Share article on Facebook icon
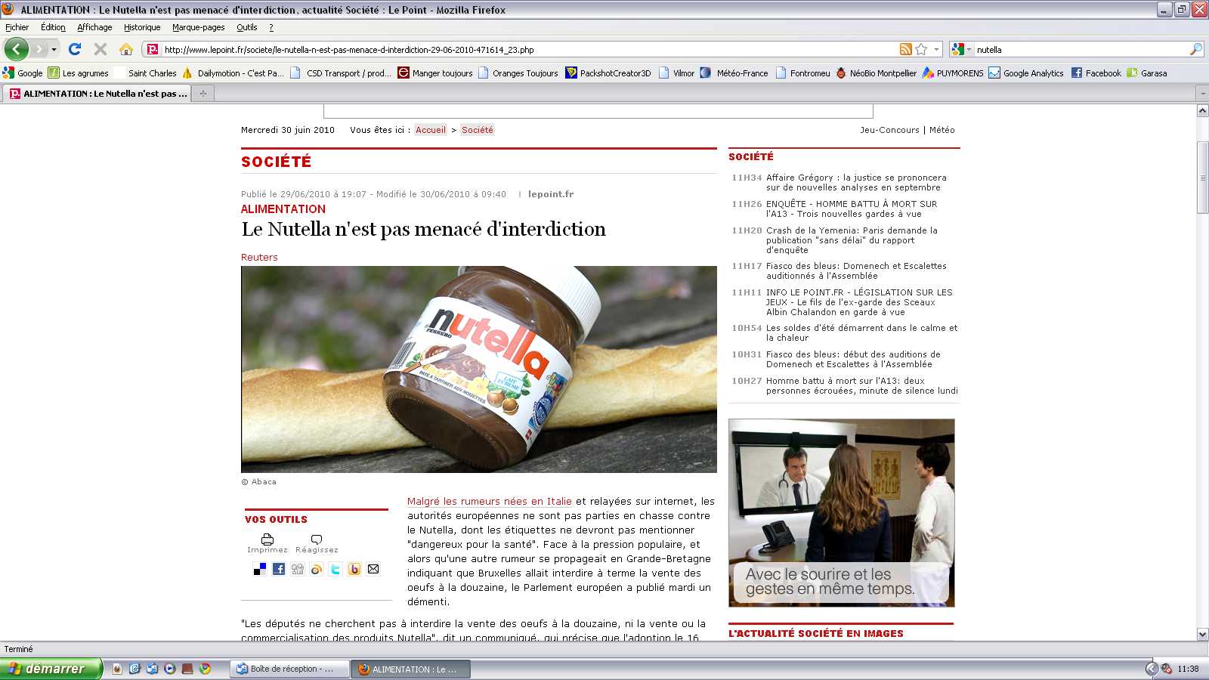Screen dimensions: 1209x680 [279, 569]
